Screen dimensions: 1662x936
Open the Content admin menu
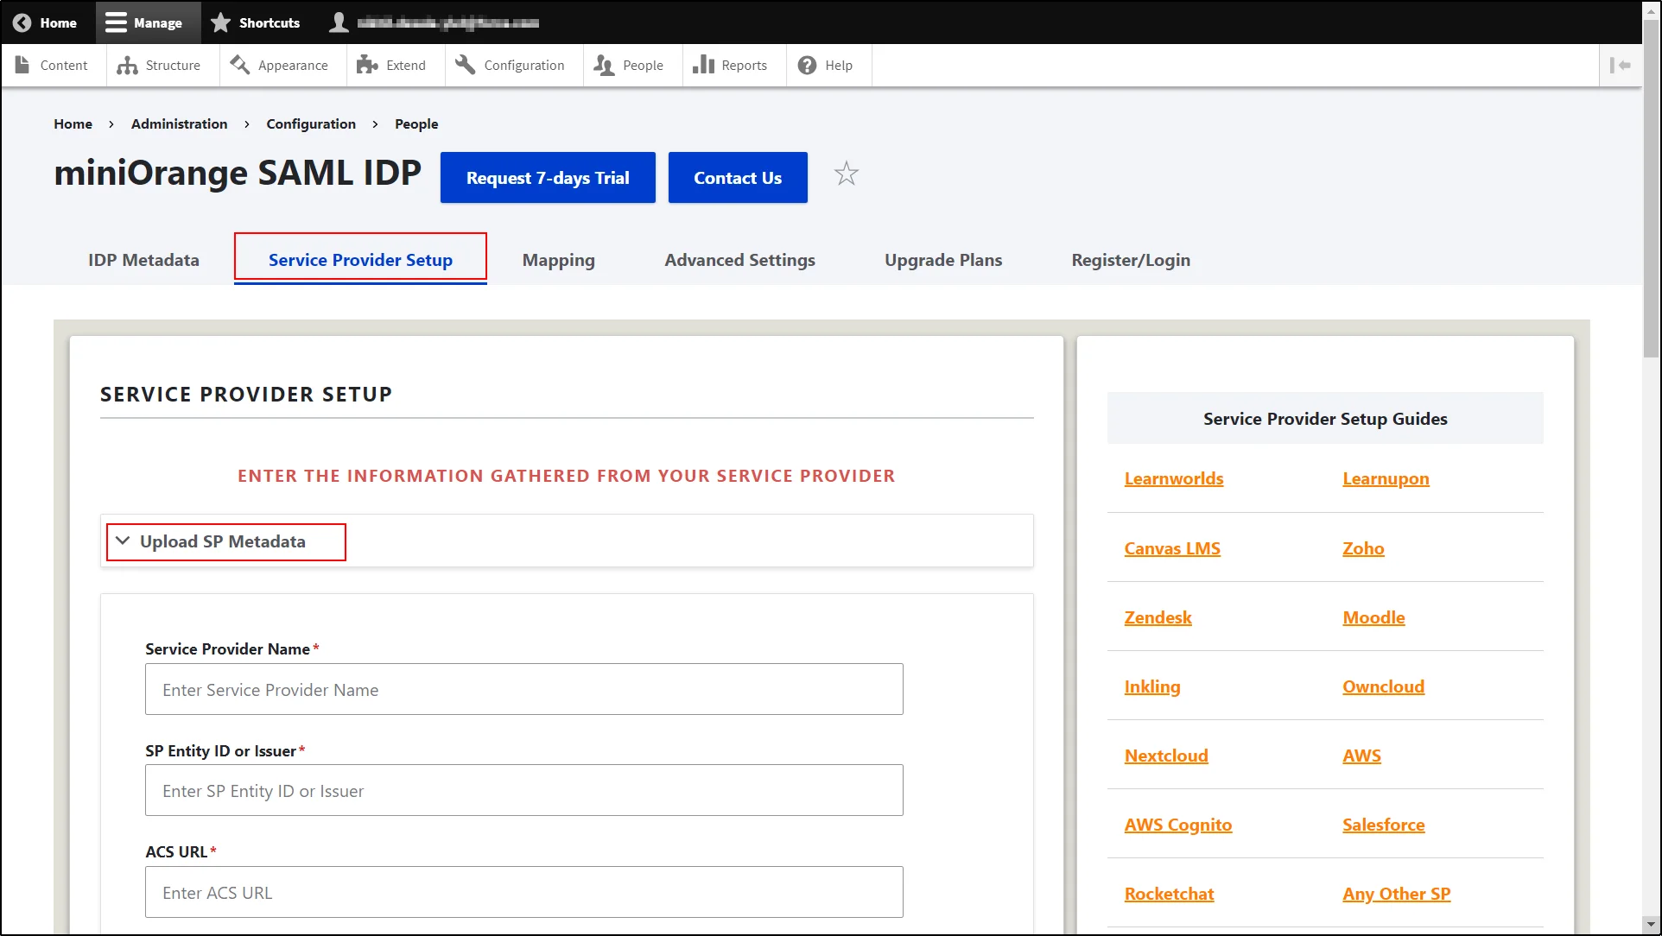[x=53, y=66]
